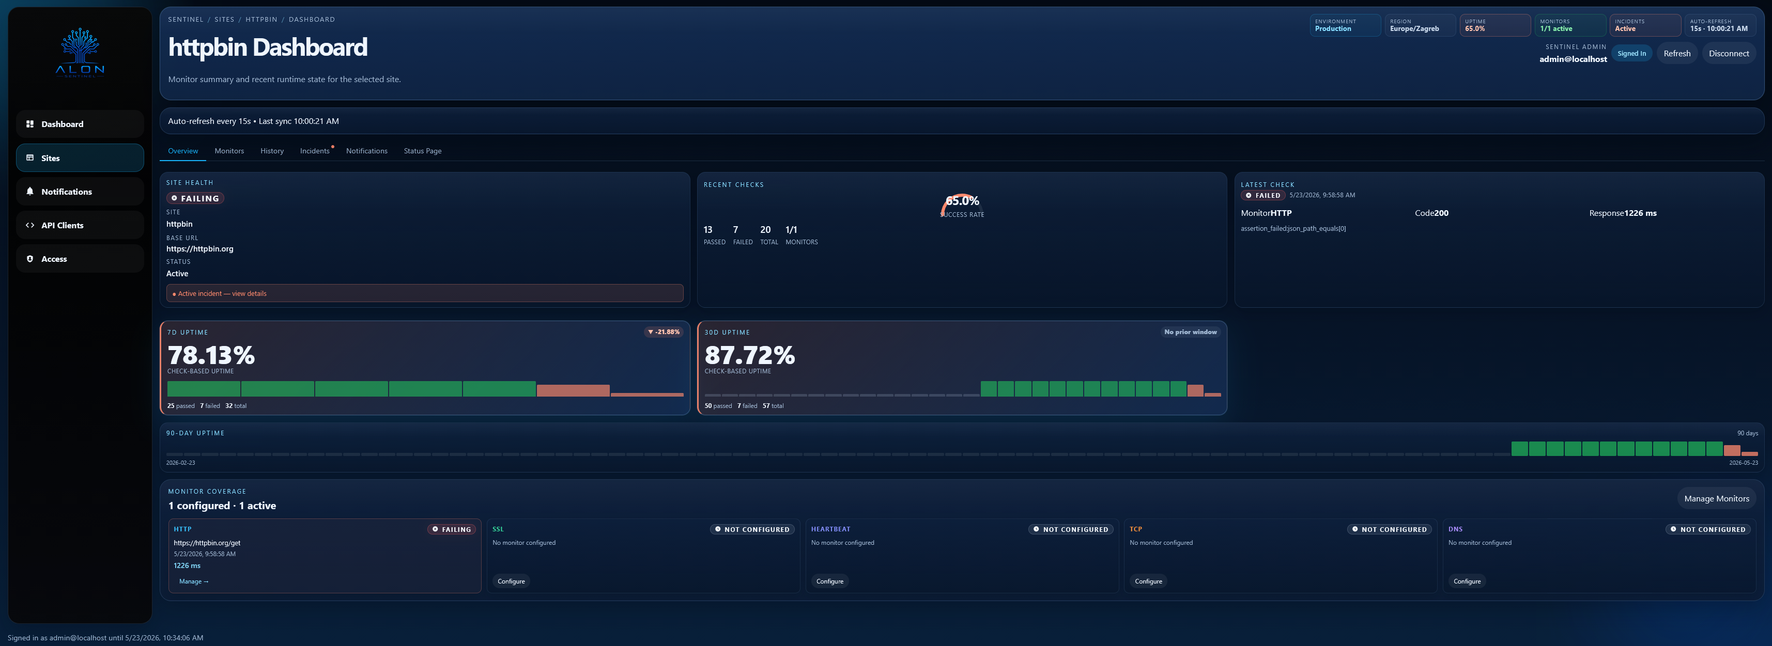This screenshot has height=646, width=1772.
Task: Click the Access shield icon in sidebar
Action: tap(29, 258)
